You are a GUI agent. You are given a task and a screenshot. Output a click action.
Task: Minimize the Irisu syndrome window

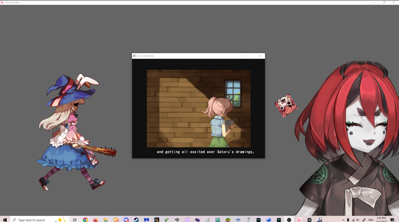coord(241,56)
